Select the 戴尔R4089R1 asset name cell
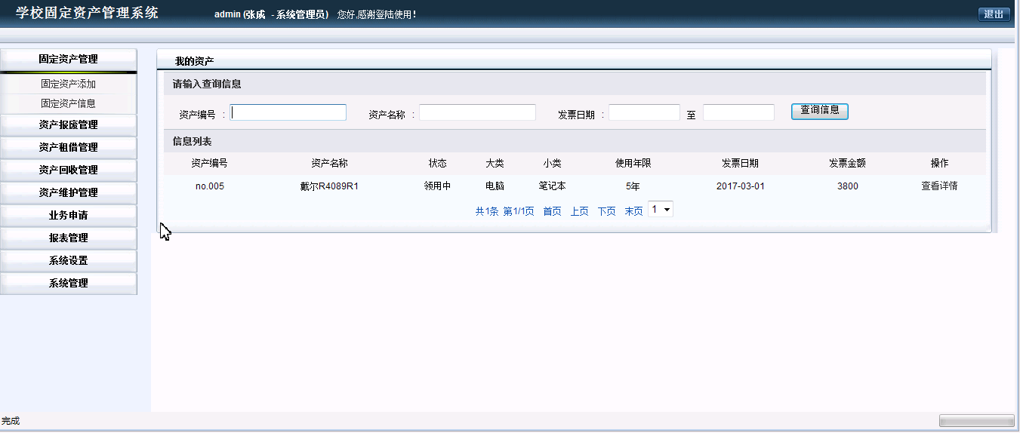Screen dimensions: 1020x433 pyautogui.click(x=329, y=186)
